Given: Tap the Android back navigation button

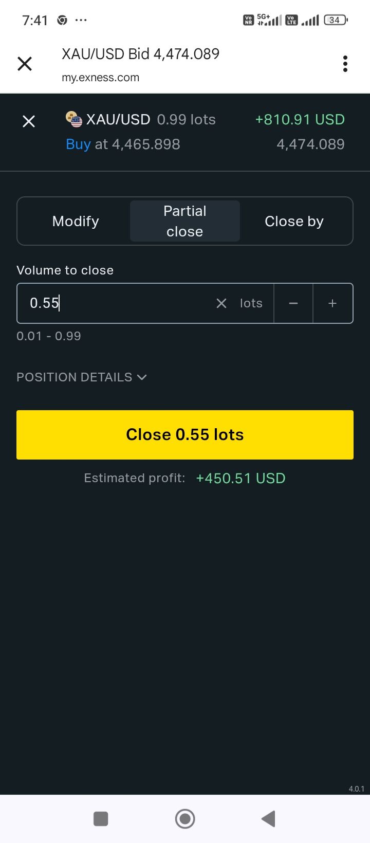Looking at the screenshot, I should tap(268, 819).
